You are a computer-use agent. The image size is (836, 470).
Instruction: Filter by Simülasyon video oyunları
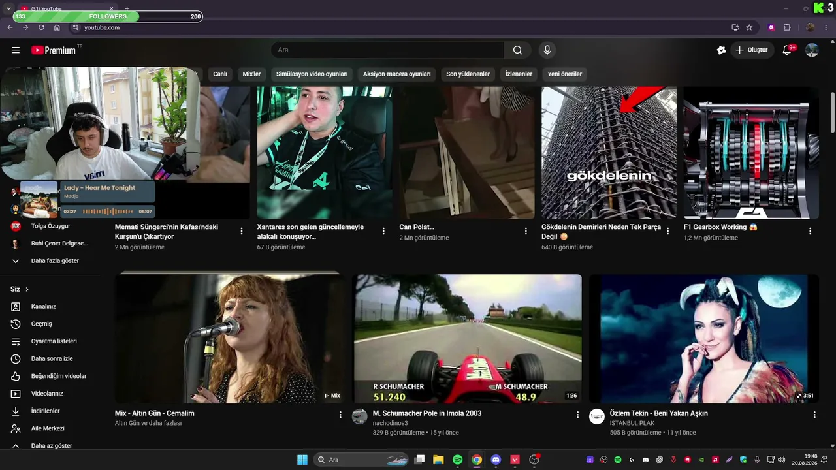click(x=312, y=74)
